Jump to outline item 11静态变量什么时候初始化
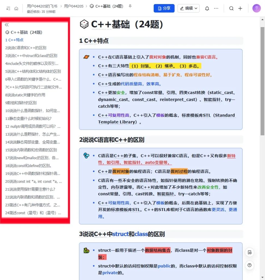This screenshot has height=280, width=265. [x=28, y=119]
